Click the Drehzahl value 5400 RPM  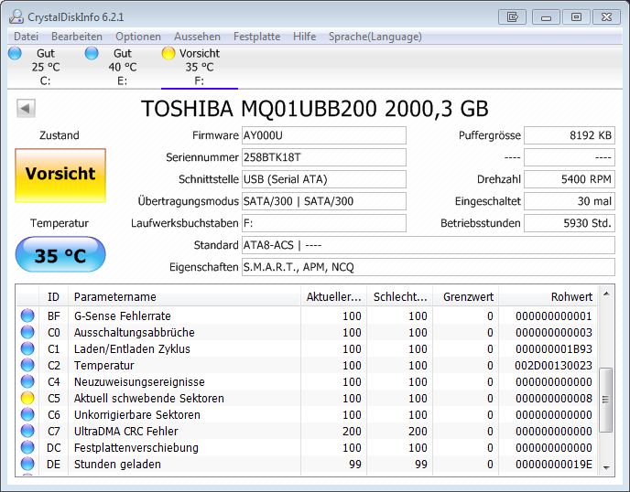(570, 179)
